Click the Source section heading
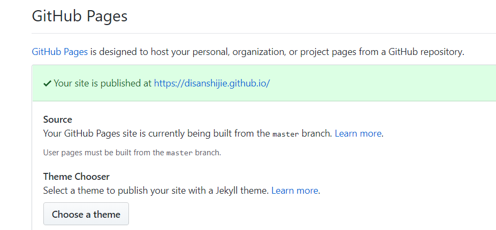Viewport: 496px width, 230px height. click(58, 120)
